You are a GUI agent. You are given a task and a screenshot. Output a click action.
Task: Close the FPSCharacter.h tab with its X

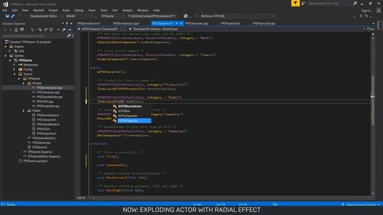click(x=181, y=23)
